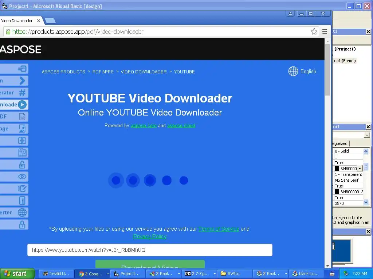Open the Windows start button
This screenshot has height=279, width=373.
[17, 274]
